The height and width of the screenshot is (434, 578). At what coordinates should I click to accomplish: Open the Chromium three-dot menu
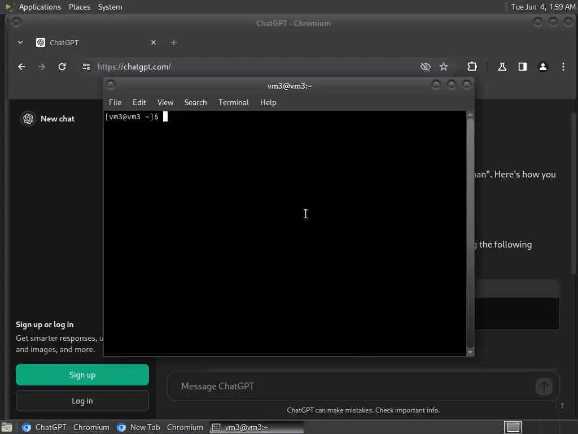tap(563, 67)
